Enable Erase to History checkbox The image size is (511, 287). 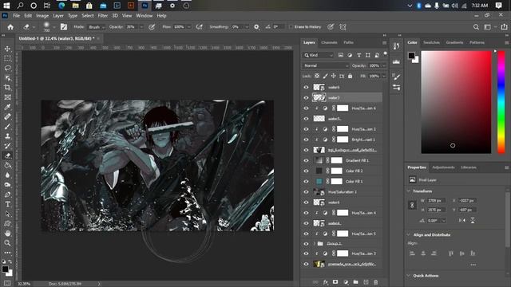coord(291,27)
